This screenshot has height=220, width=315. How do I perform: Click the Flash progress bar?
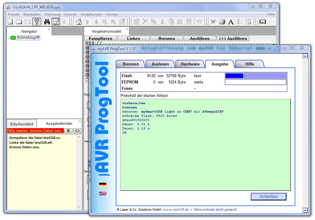tap(256, 76)
